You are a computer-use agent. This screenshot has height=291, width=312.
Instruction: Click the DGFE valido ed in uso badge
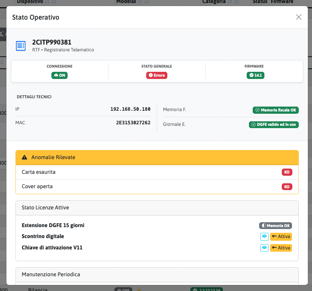point(273,124)
